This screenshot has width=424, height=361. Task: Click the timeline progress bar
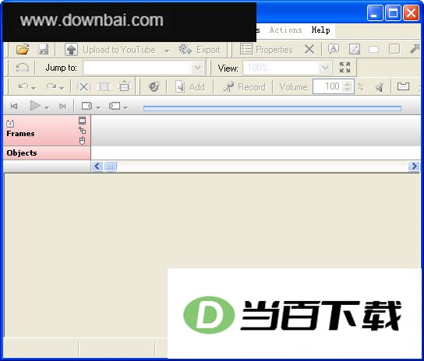pyautogui.click(x=272, y=108)
